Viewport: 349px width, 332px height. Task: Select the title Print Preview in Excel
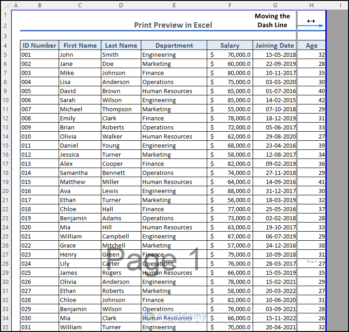(173, 25)
